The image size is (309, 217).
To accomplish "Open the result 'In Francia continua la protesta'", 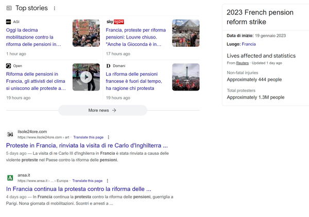I will 79,189.
